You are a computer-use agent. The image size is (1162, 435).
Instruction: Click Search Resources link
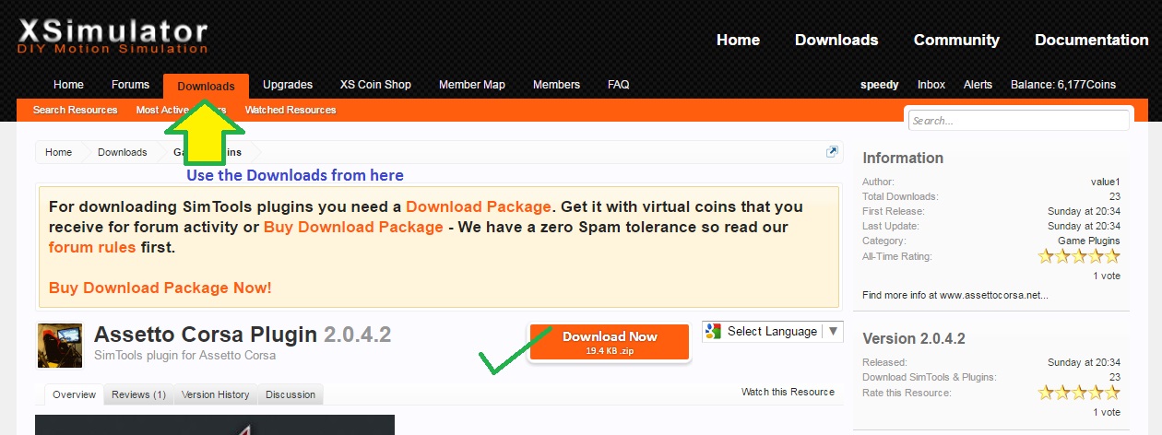point(75,110)
